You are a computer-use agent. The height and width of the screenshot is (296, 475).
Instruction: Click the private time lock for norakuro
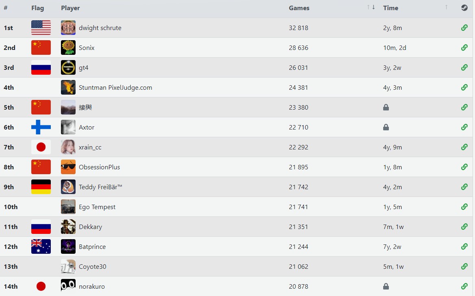(386, 286)
